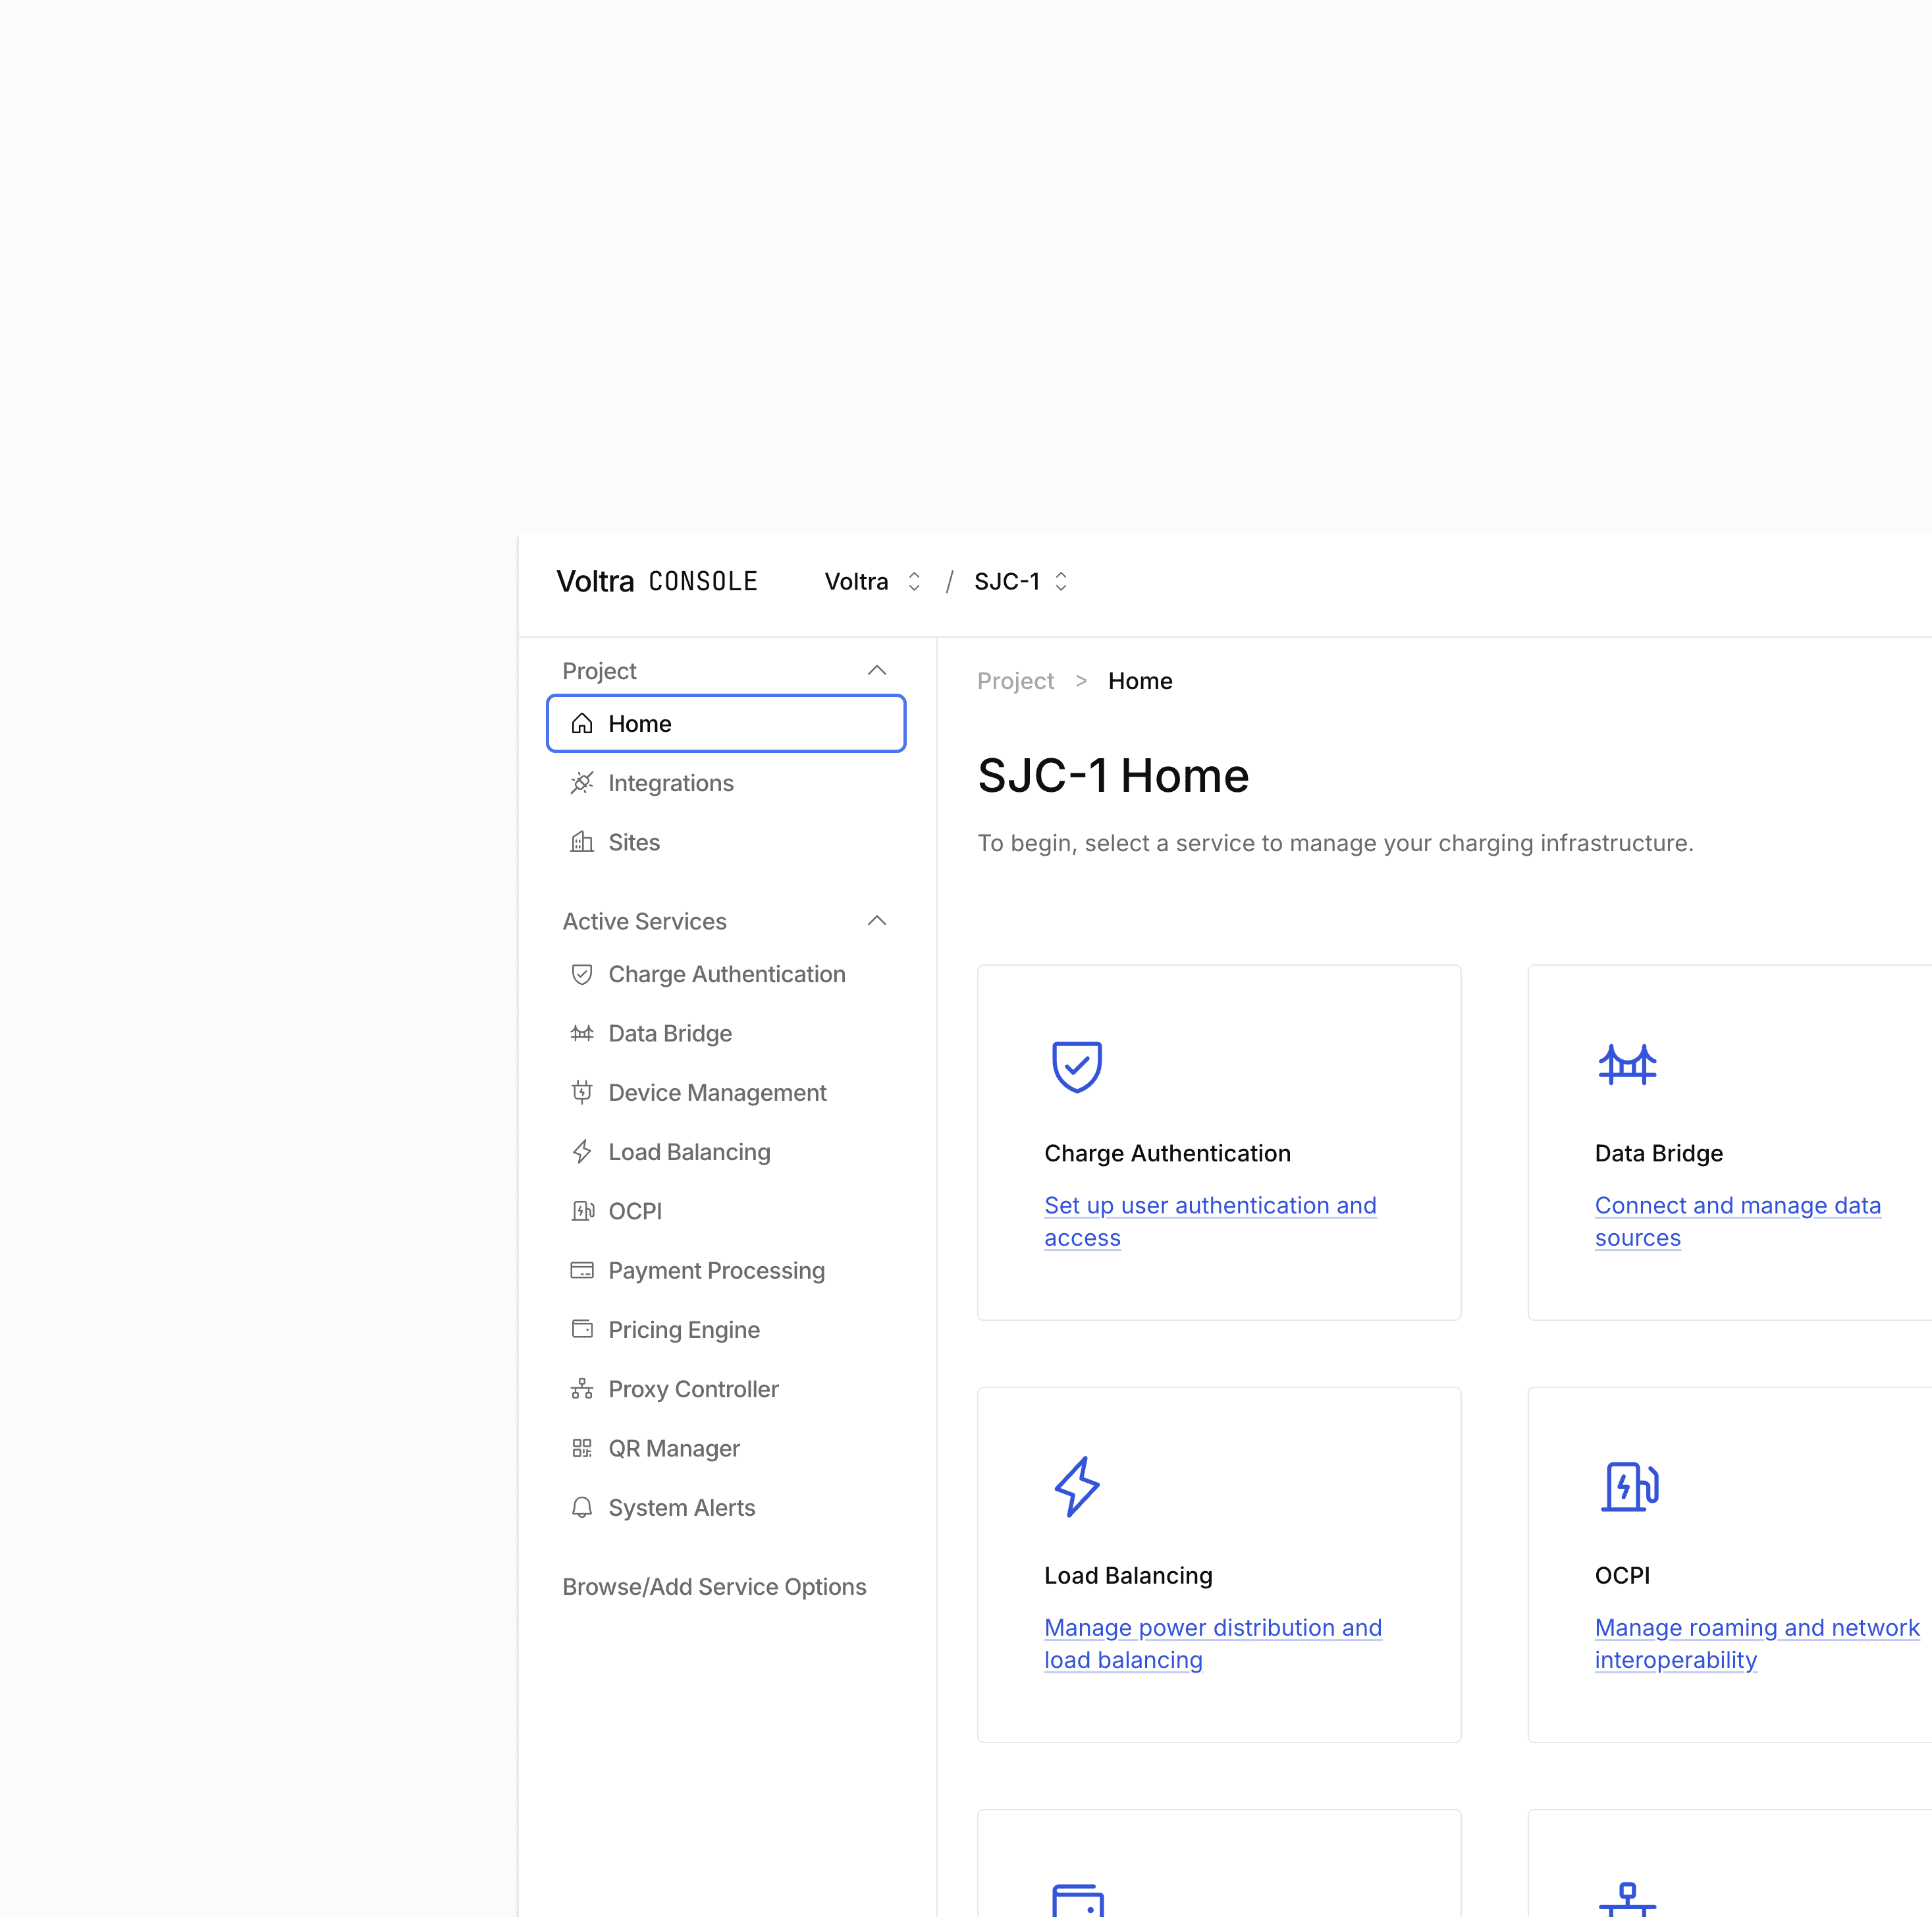Select Pricing Engine in Active Services
Screen dimensions: 1932x1917
coord(684,1329)
